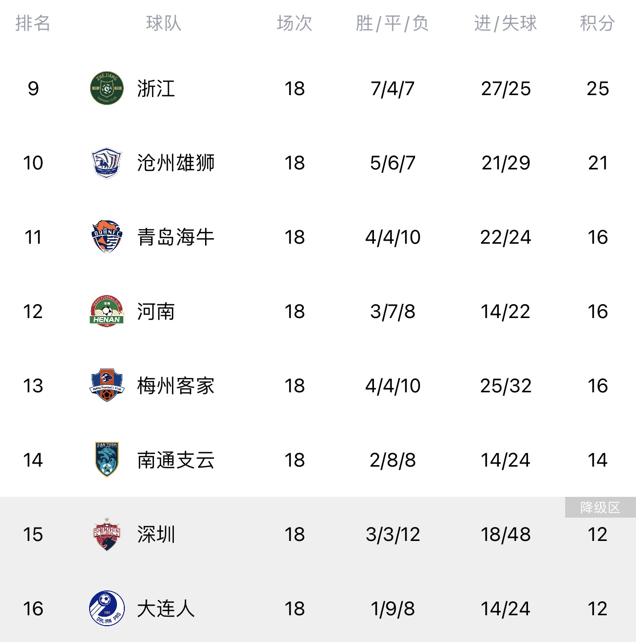Select 青岛海牛 team name

(176, 237)
